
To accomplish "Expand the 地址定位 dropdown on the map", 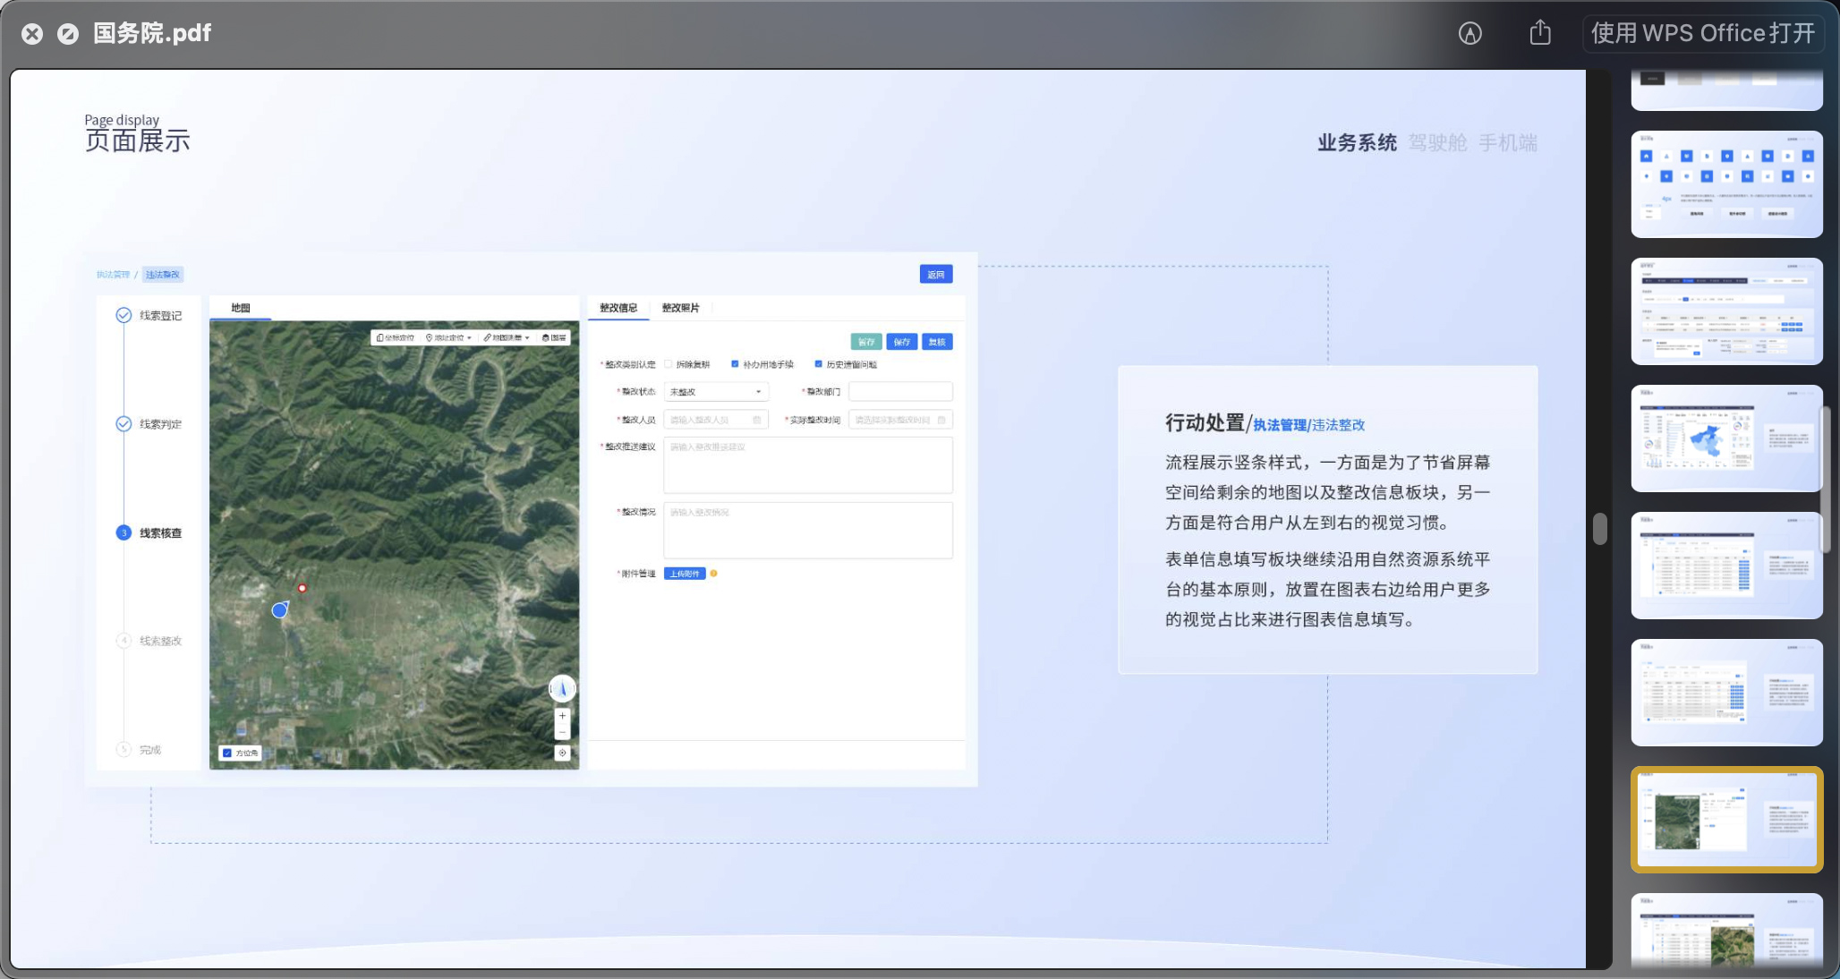I will coord(448,338).
